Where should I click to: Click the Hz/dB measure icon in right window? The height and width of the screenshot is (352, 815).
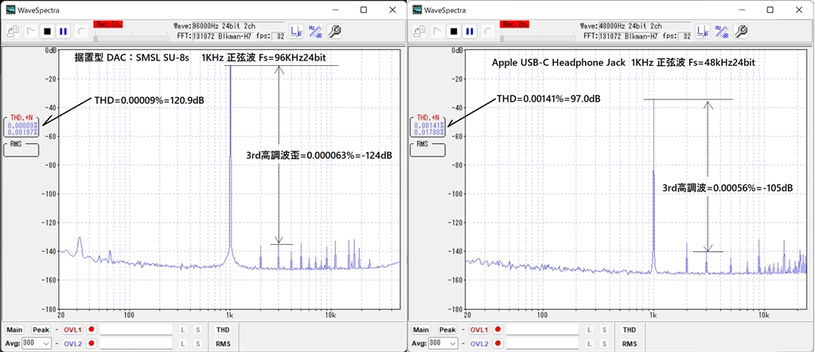(721, 31)
